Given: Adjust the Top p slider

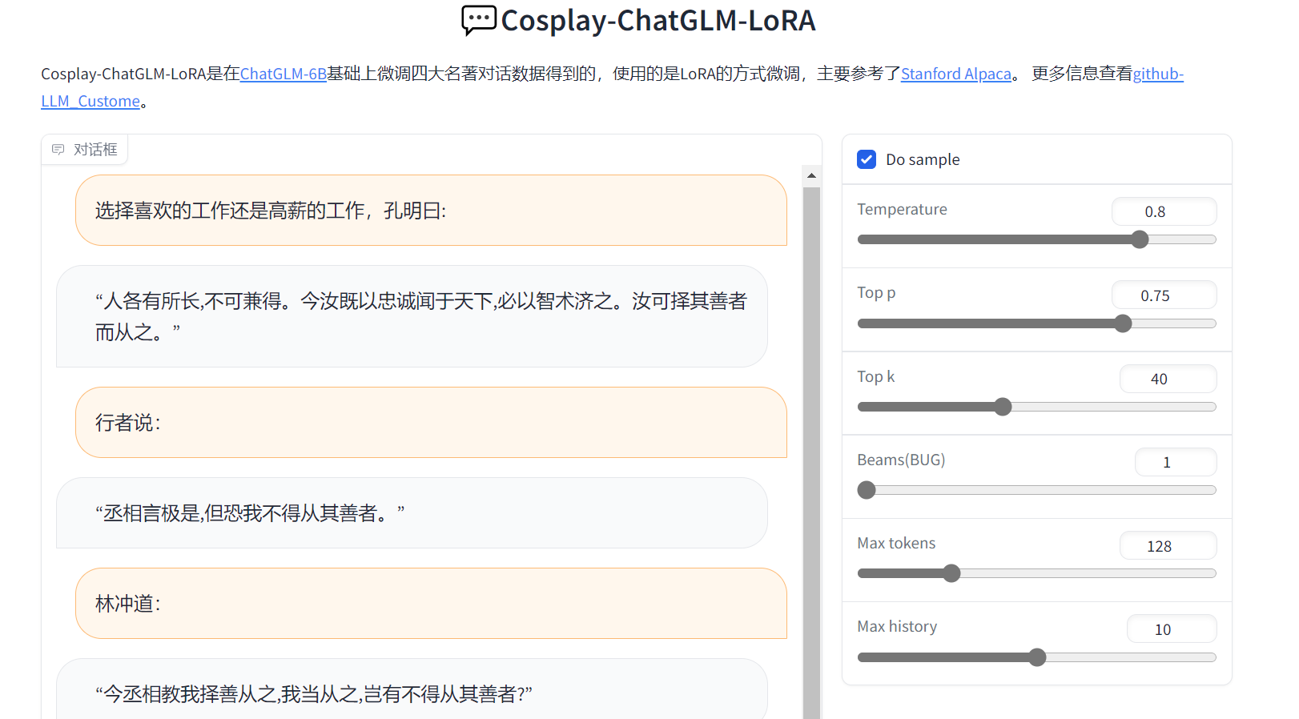Looking at the screenshot, I should click(1036, 323).
